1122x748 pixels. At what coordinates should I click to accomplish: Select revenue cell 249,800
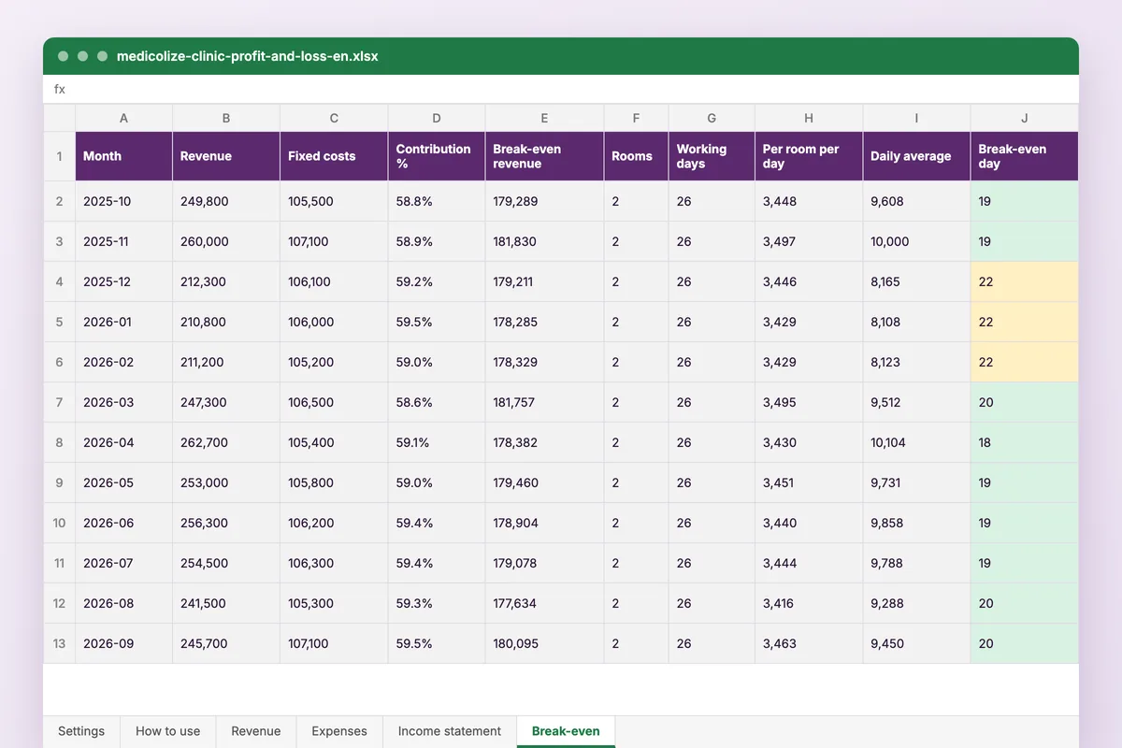(226, 201)
